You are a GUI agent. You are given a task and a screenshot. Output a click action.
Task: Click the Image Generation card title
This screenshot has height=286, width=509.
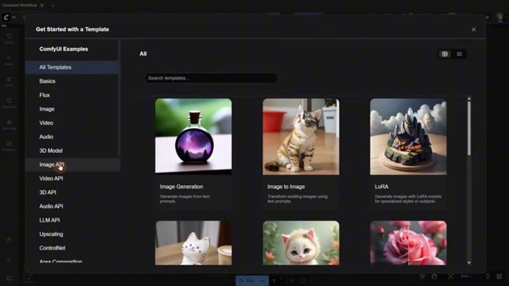(182, 187)
